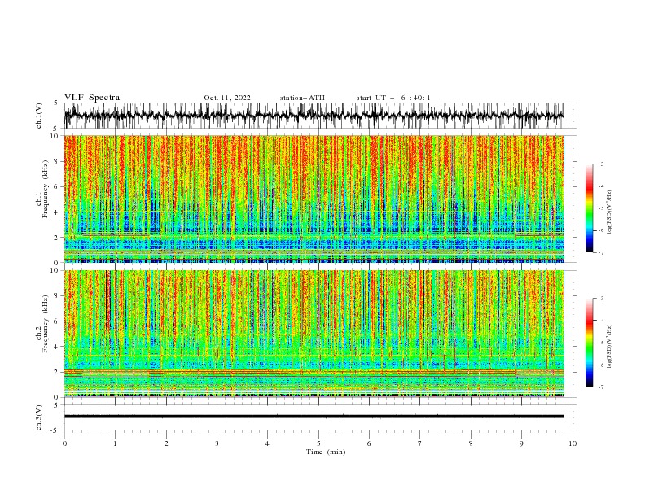Screen dimensions: 645x498
Task: Click the '8' kHz tick of ch.1 spectrogram
Action: (56, 161)
